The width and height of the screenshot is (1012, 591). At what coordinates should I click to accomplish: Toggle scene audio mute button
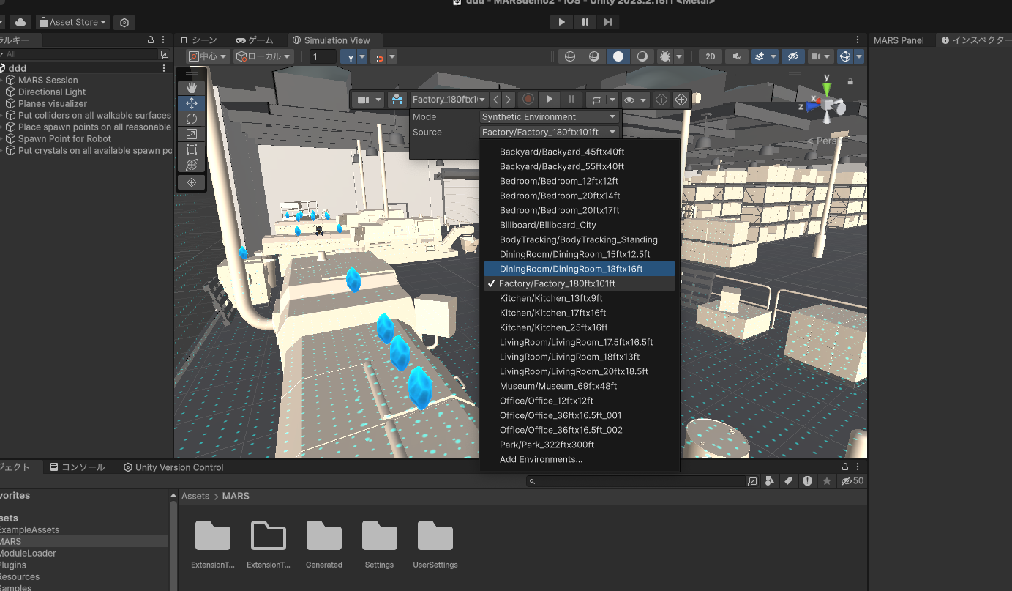(737, 56)
